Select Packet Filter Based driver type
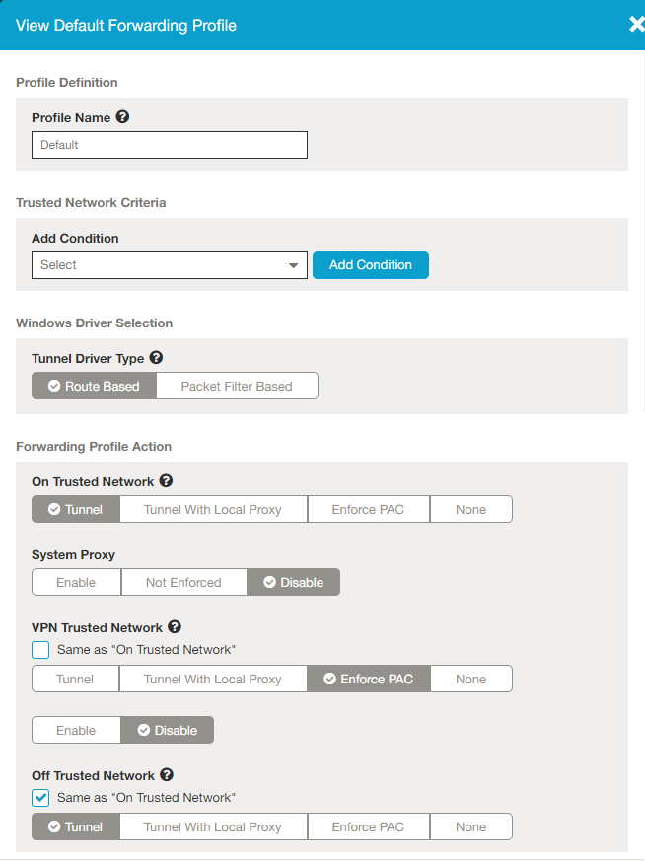 tap(237, 386)
